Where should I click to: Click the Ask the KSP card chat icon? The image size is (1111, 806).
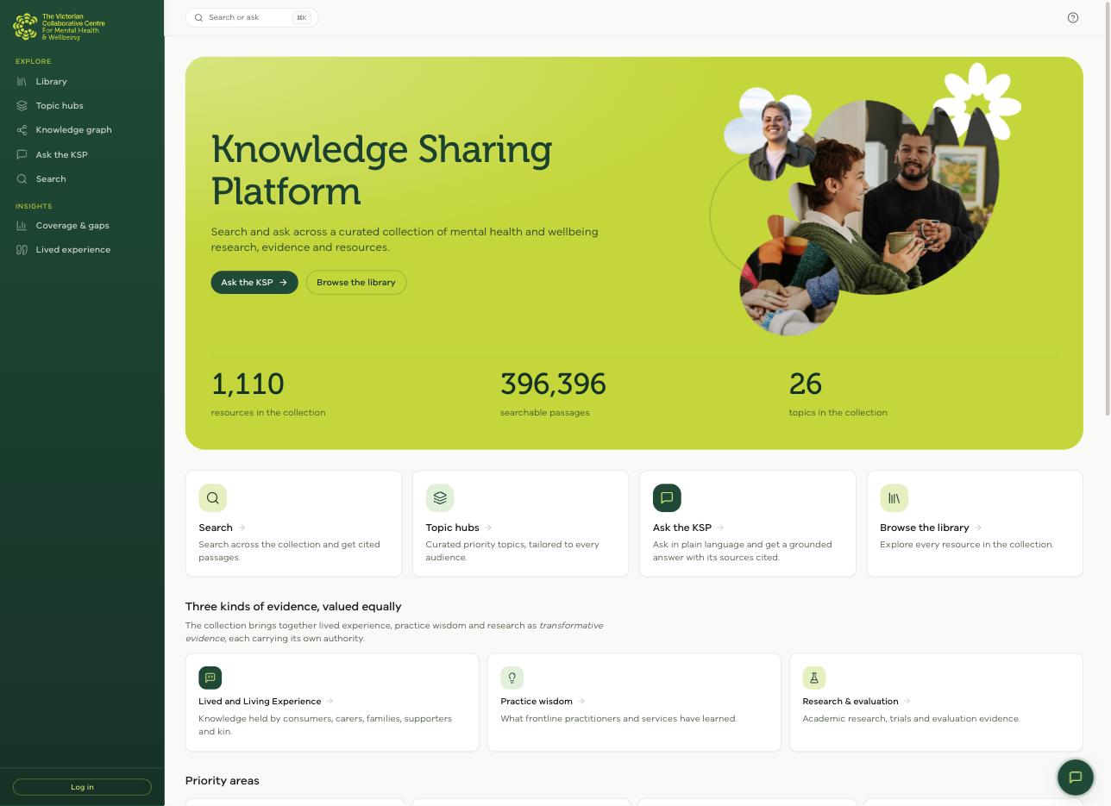[x=667, y=497]
